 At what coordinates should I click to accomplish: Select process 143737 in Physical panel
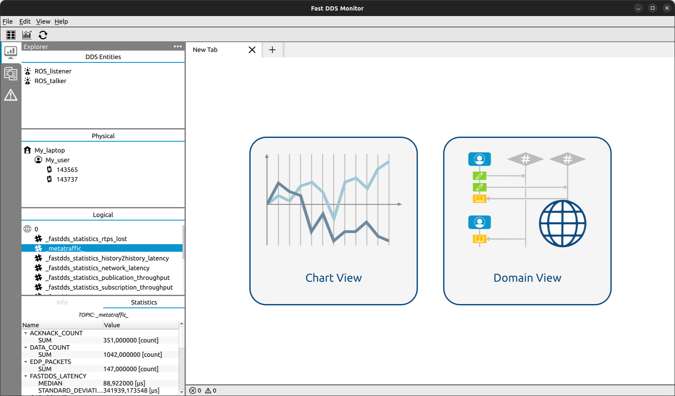67,179
